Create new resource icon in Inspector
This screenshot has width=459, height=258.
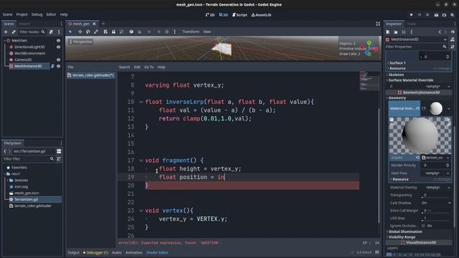(x=387, y=32)
